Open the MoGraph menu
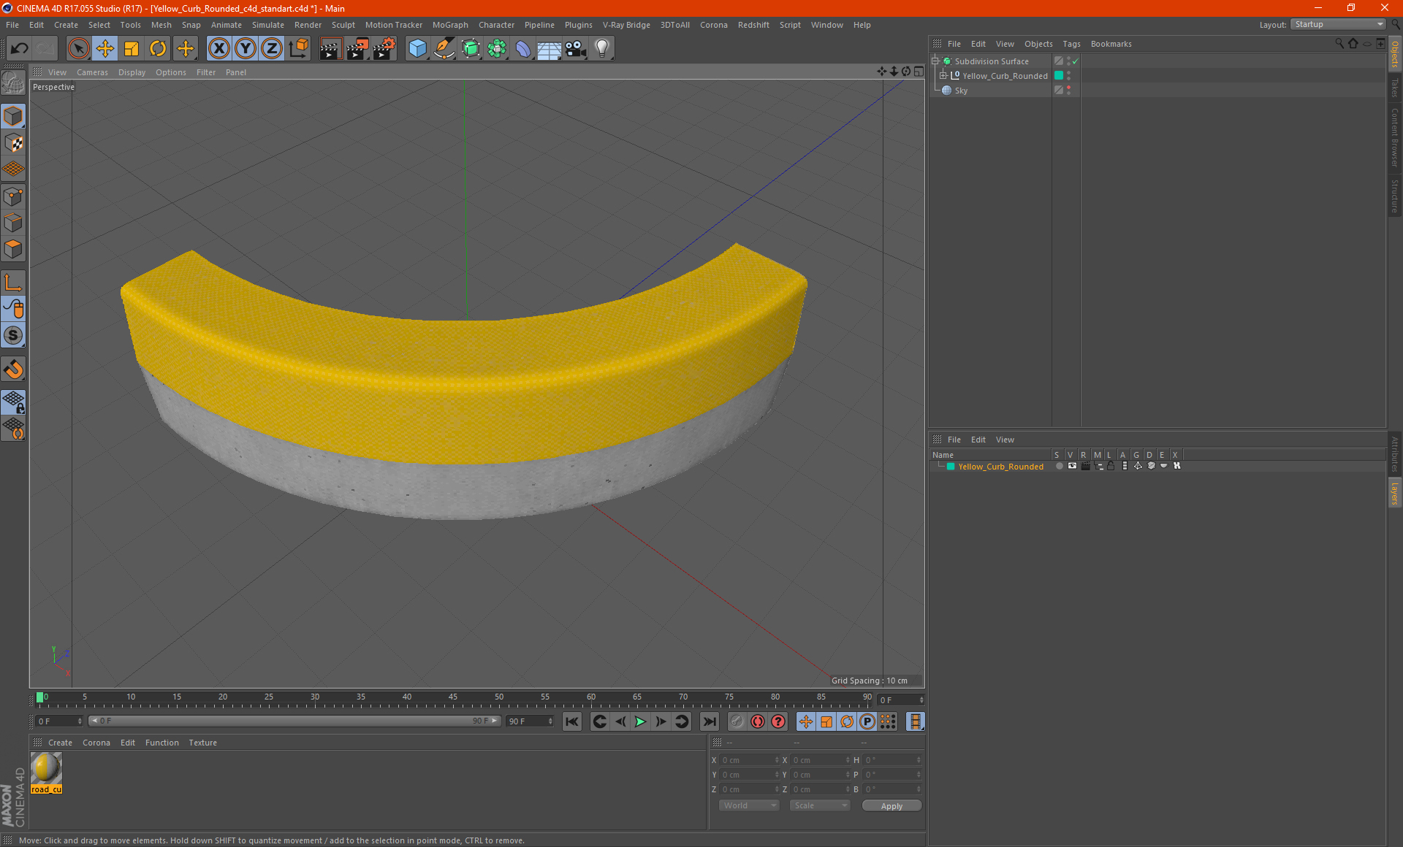1403x847 pixels. pos(450,25)
